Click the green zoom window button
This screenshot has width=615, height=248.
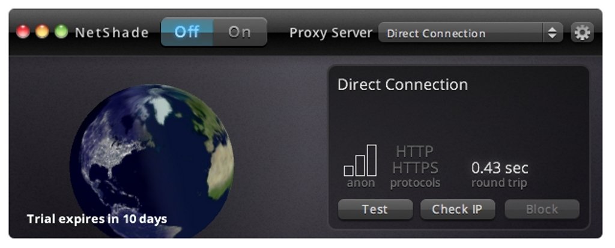61,32
